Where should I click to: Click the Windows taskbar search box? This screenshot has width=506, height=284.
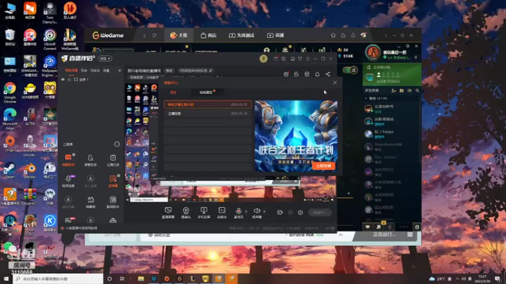point(58,279)
